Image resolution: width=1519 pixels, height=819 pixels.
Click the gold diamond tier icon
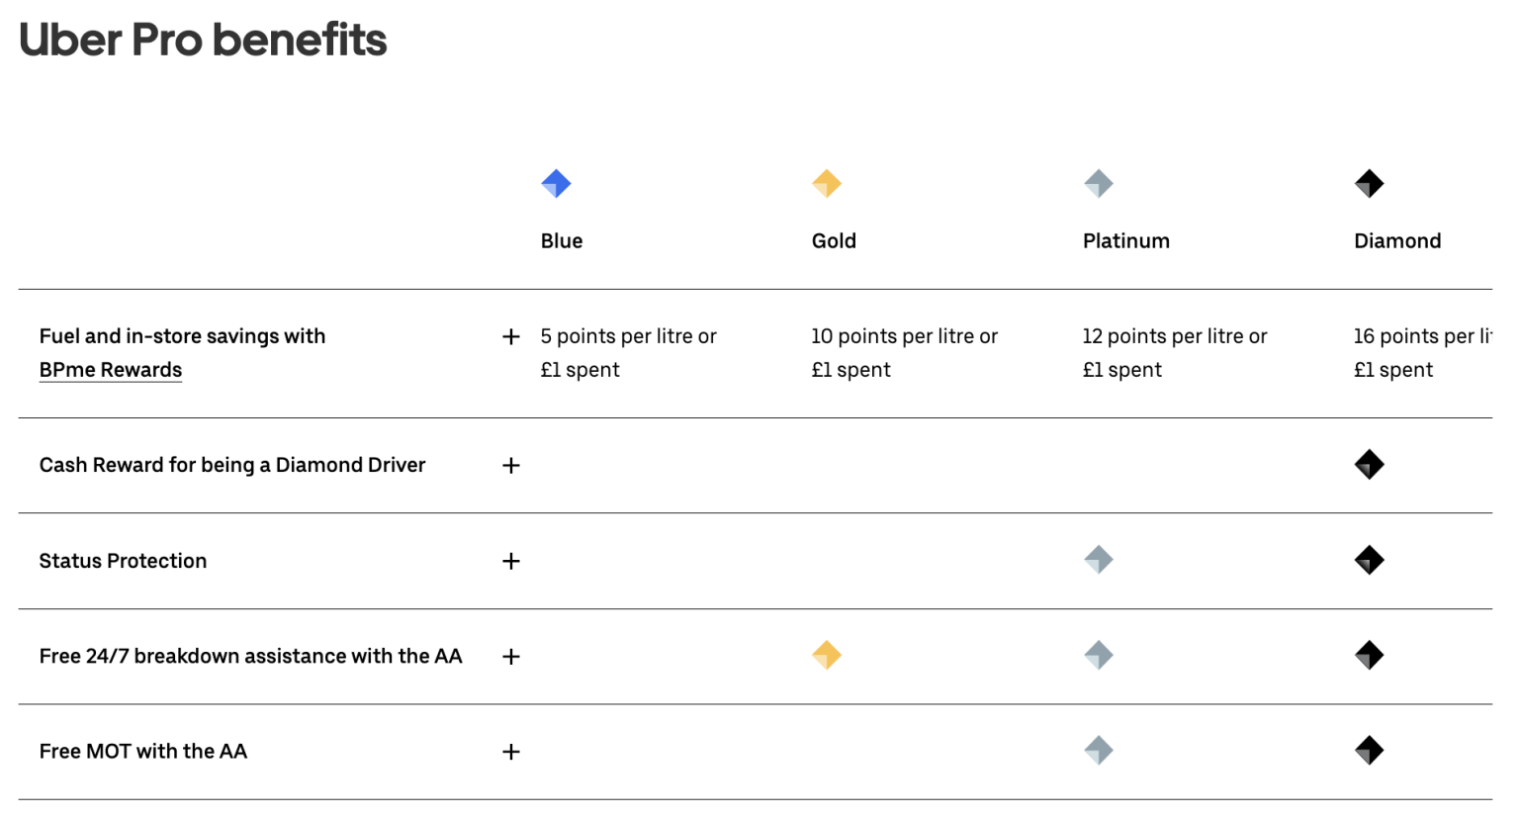827,183
